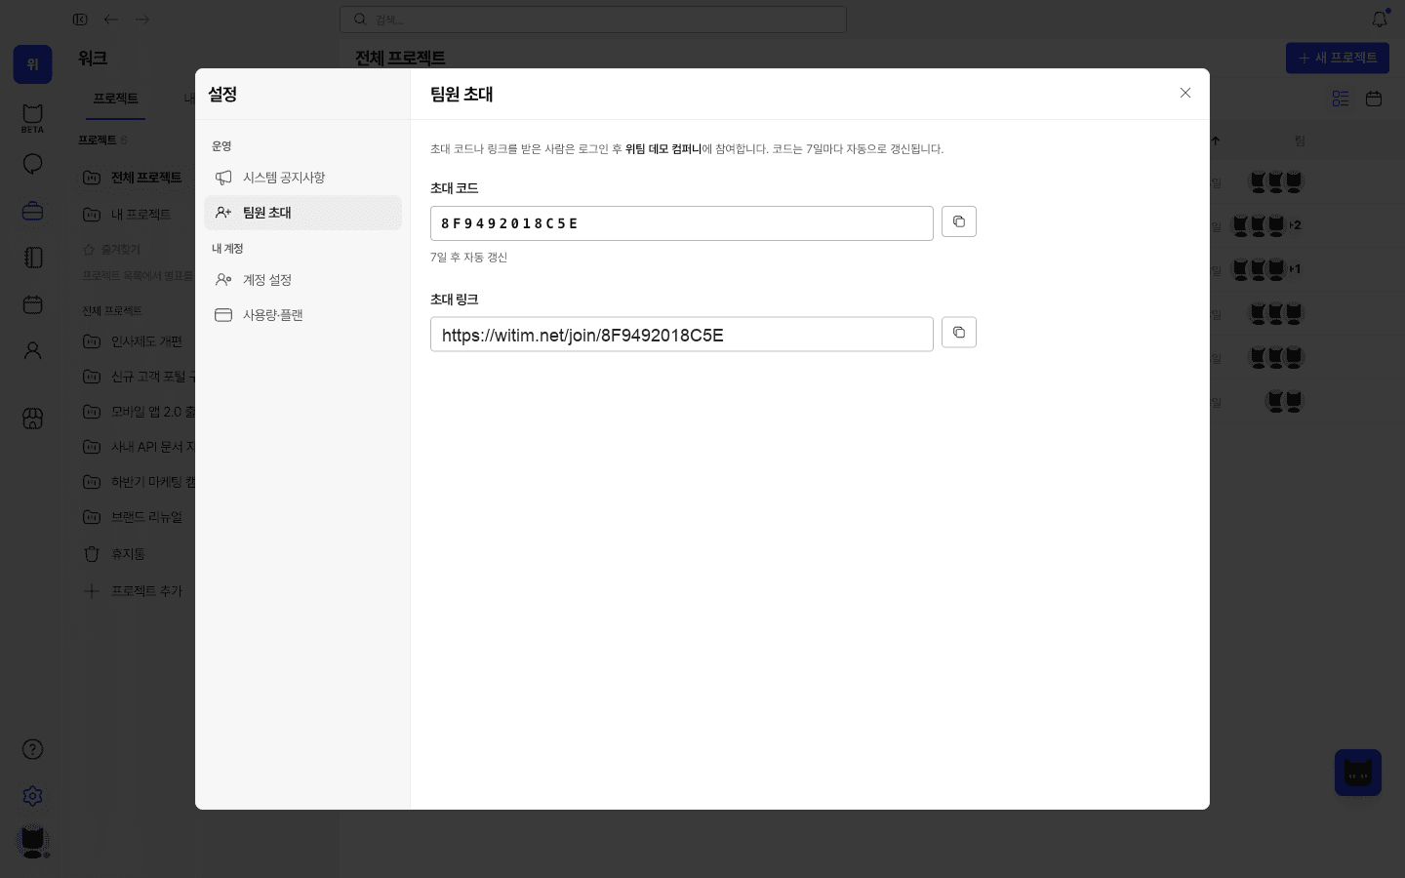Open the calendar sidebar icon
The image size is (1405, 878).
32,304
